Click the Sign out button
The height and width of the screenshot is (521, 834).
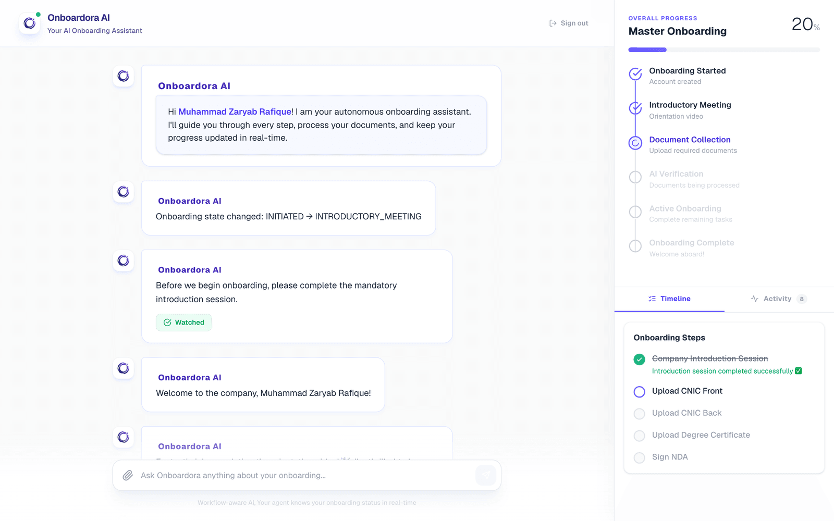pos(569,23)
